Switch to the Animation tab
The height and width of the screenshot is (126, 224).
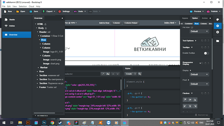[205, 18]
